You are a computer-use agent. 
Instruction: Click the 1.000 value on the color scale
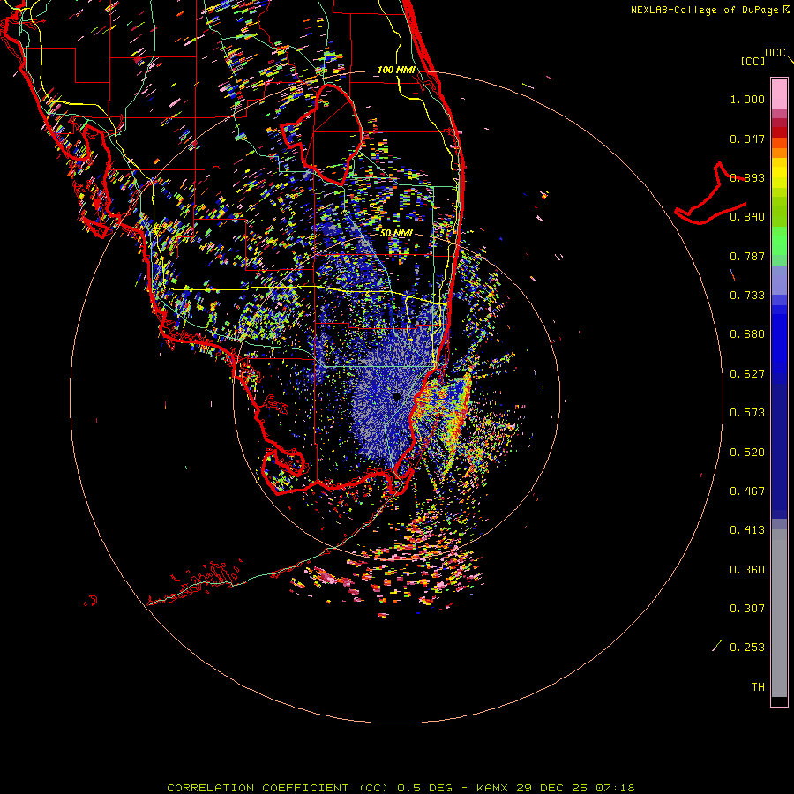coord(747,99)
